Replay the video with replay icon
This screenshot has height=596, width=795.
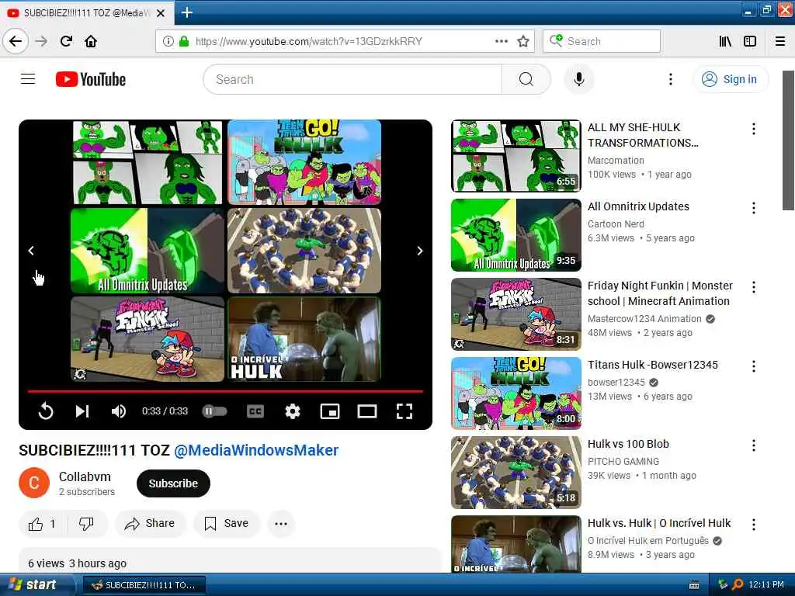pyautogui.click(x=46, y=411)
